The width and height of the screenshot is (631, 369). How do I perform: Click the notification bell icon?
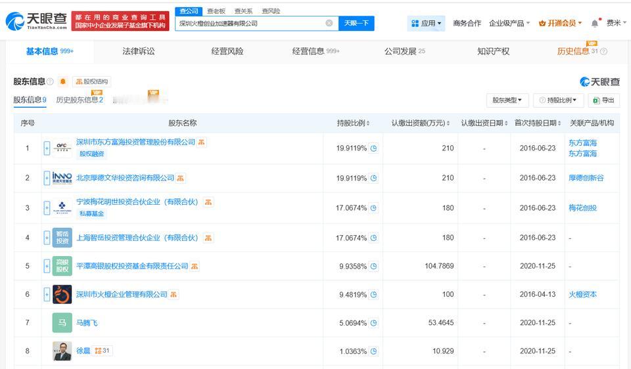pyautogui.click(x=595, y=24)
